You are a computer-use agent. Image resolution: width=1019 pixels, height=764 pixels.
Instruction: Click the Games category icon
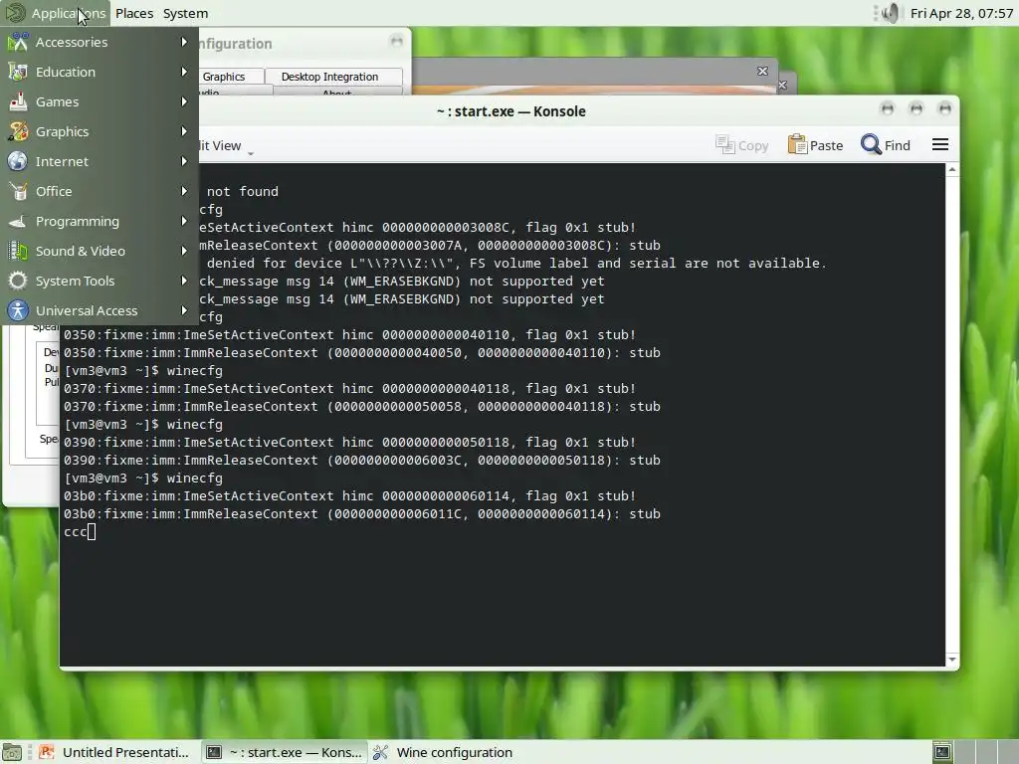[18, 102]
